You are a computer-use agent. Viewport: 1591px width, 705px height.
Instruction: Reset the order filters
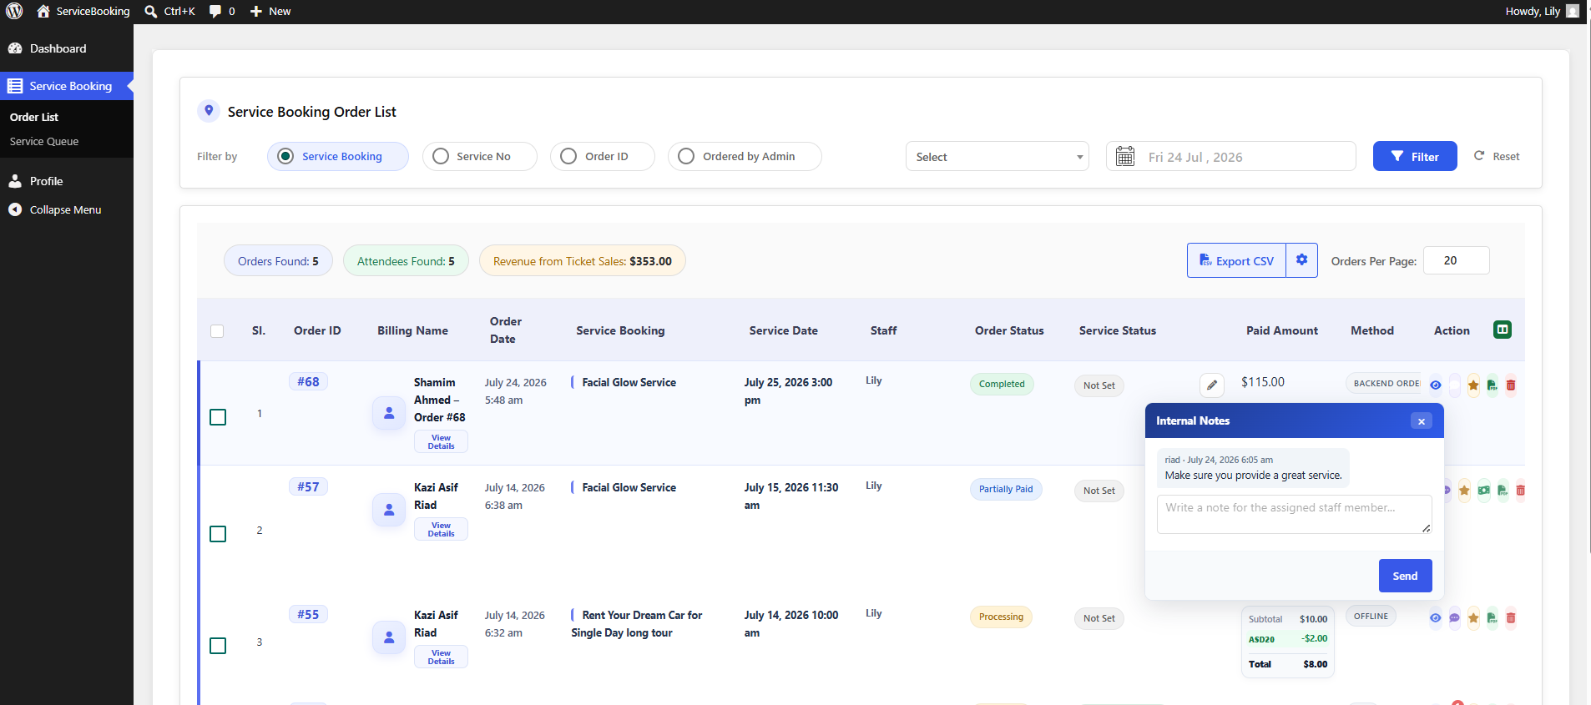pyautogui.click(x=1497, y=156)
